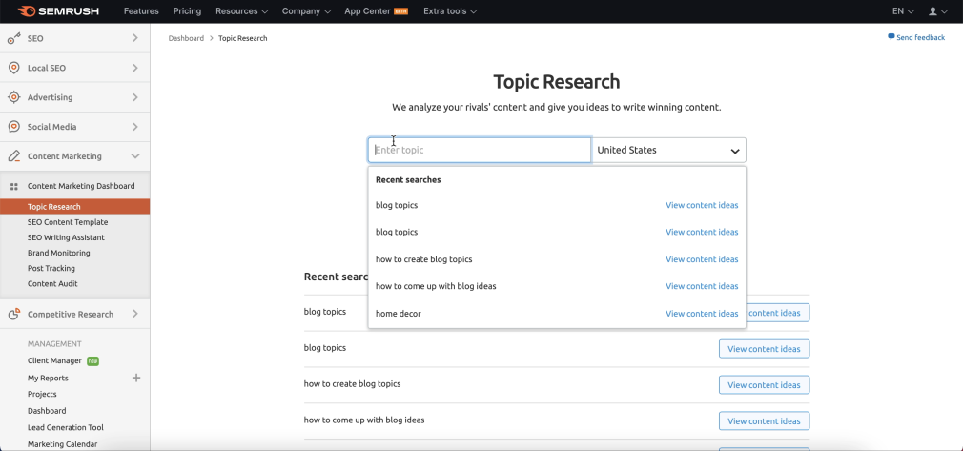Open the Company dropdown menu

(x=306, y=11)
